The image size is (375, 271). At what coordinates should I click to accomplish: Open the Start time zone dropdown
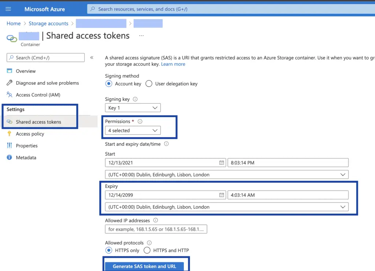coord(227,175)
